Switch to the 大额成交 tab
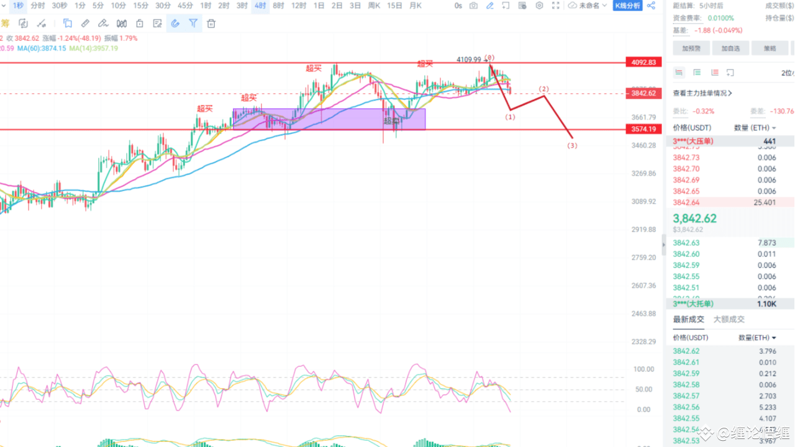 [729, 319]
